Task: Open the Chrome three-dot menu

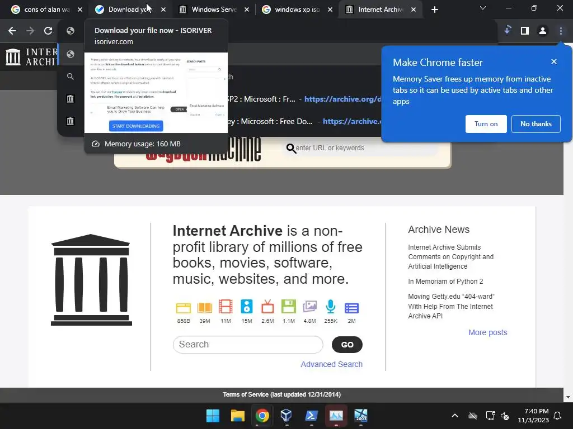Action: (x=561, y=31)
